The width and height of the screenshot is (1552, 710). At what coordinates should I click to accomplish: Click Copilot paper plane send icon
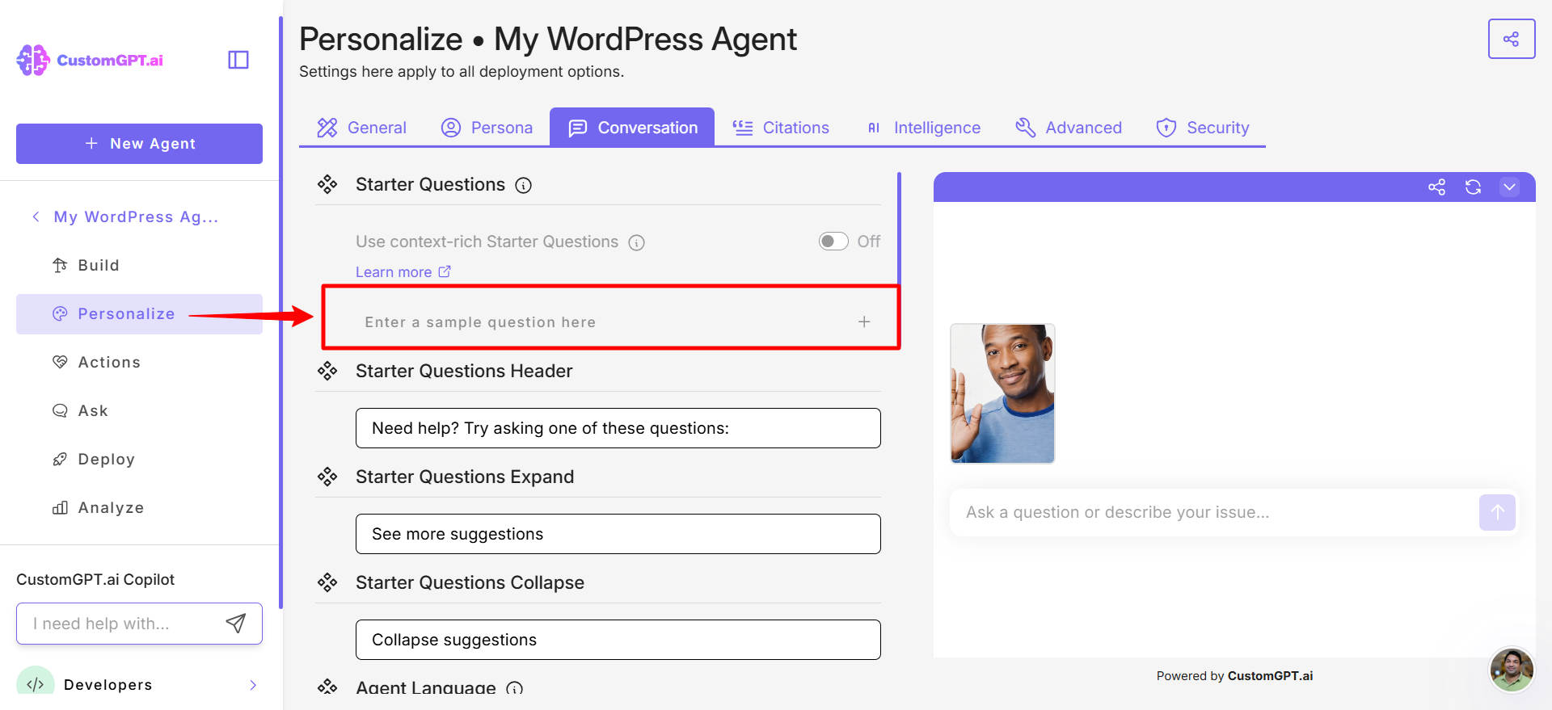pyautogui.click(x=235, y=623)
